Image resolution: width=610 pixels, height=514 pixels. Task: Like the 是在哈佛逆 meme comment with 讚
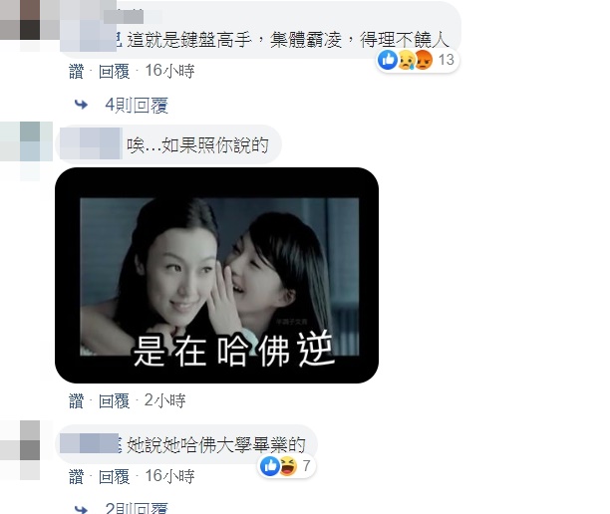[x=76, y=400]
